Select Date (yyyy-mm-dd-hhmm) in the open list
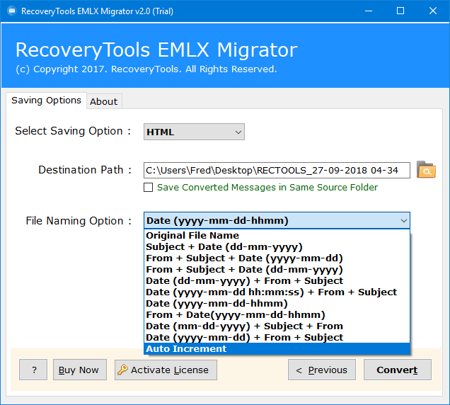This screenshot has height=405, width=450. point(277,303)
